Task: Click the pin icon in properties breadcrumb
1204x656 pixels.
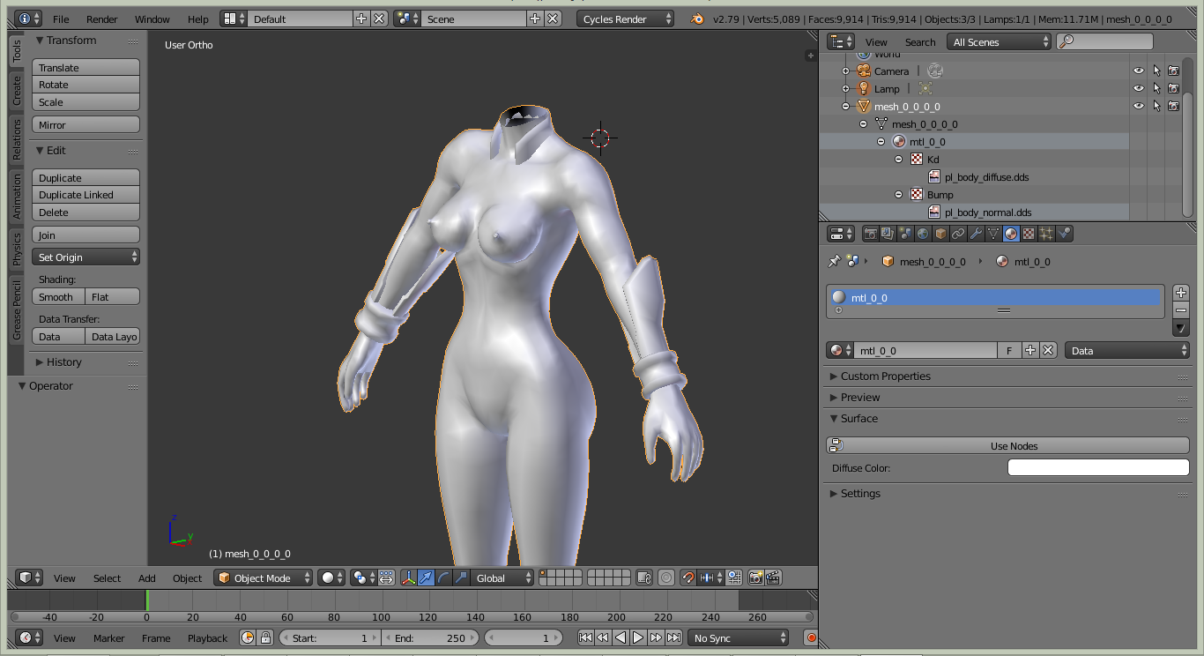Action: click(x=834, y=261)
